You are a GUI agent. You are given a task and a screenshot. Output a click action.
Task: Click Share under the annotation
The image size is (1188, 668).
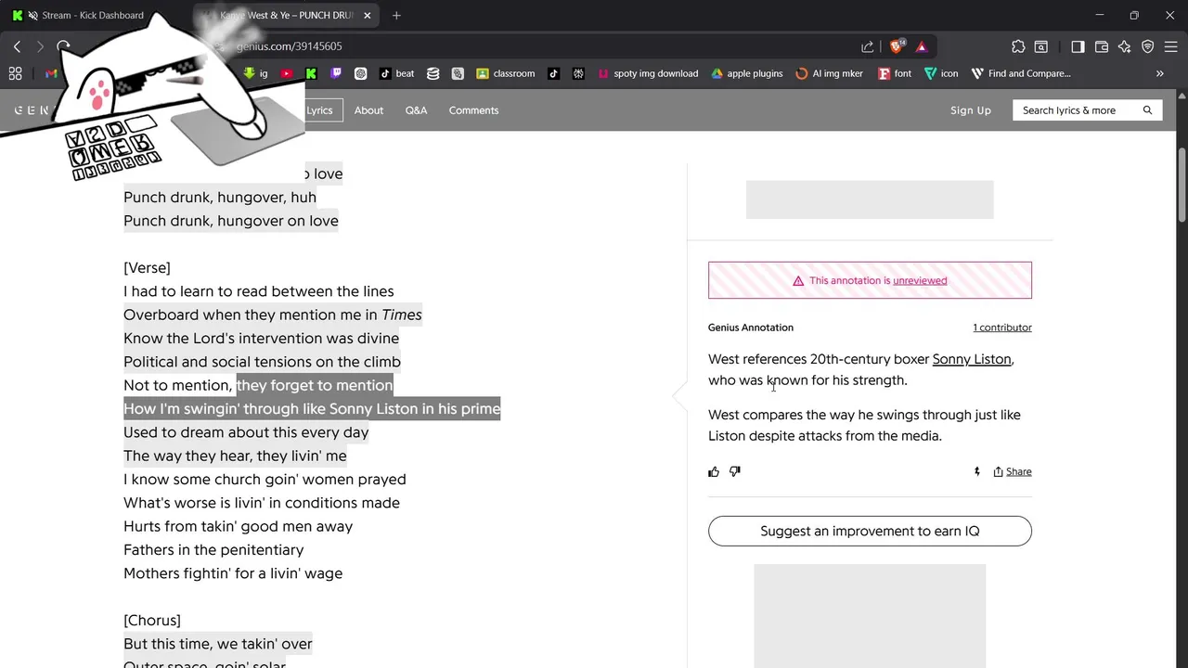click(1012, 471)
